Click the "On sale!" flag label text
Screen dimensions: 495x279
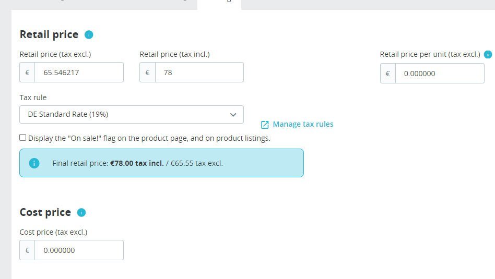[x=149, y=138]
